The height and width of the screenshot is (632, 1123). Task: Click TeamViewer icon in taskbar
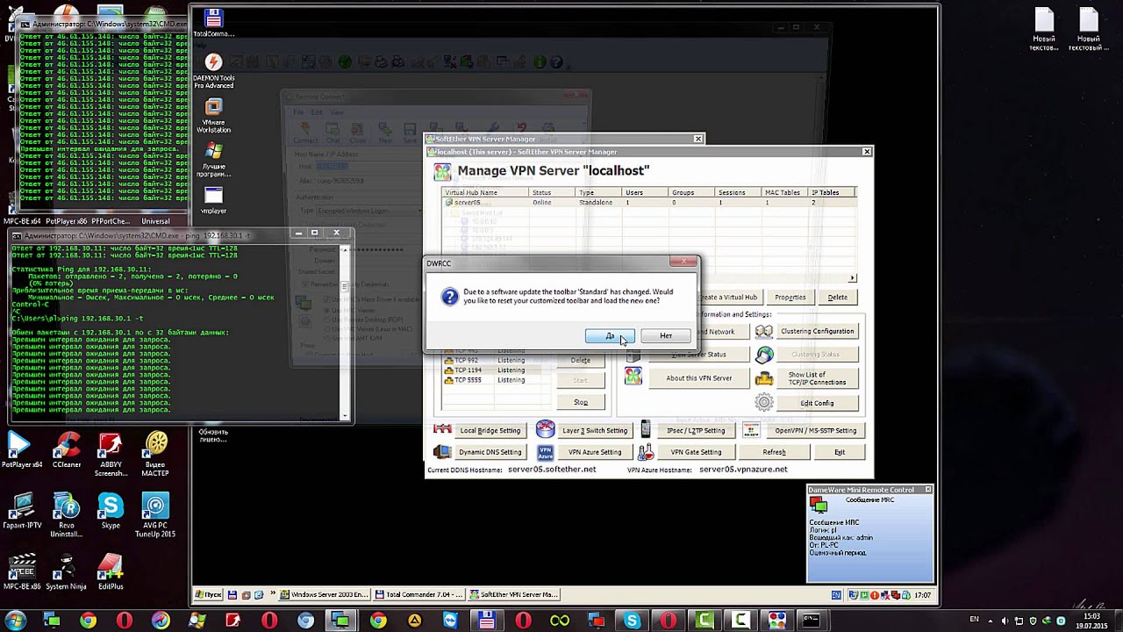[x=450, y=621]
